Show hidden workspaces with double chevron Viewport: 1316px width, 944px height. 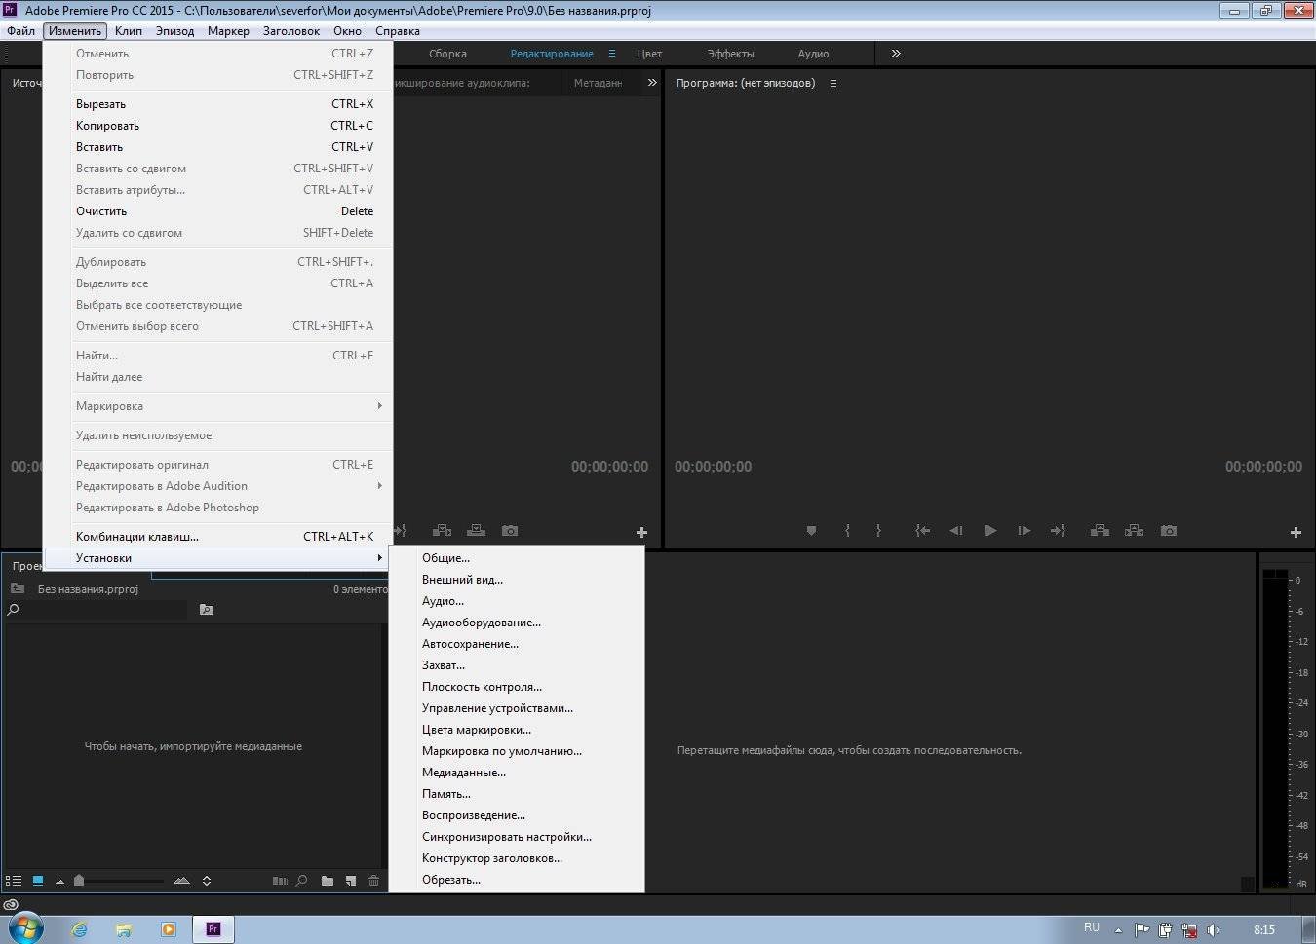(x=896, y=54)
